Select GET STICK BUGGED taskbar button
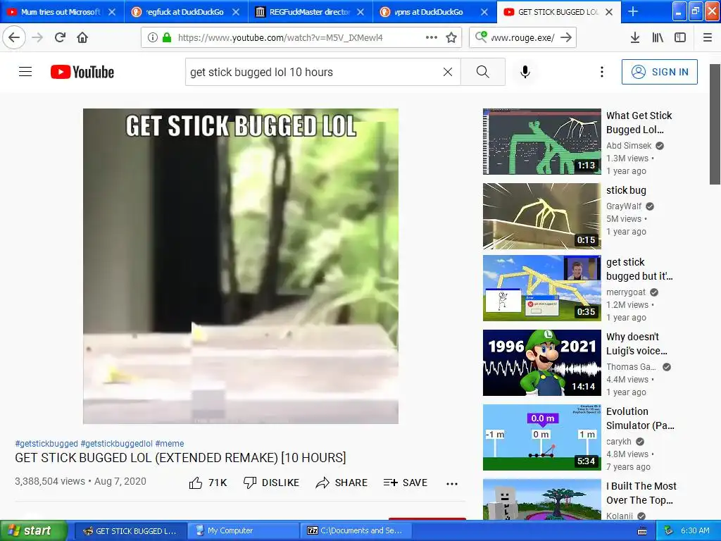The height and width of the screenshot is (541, 721). point(130,531)
